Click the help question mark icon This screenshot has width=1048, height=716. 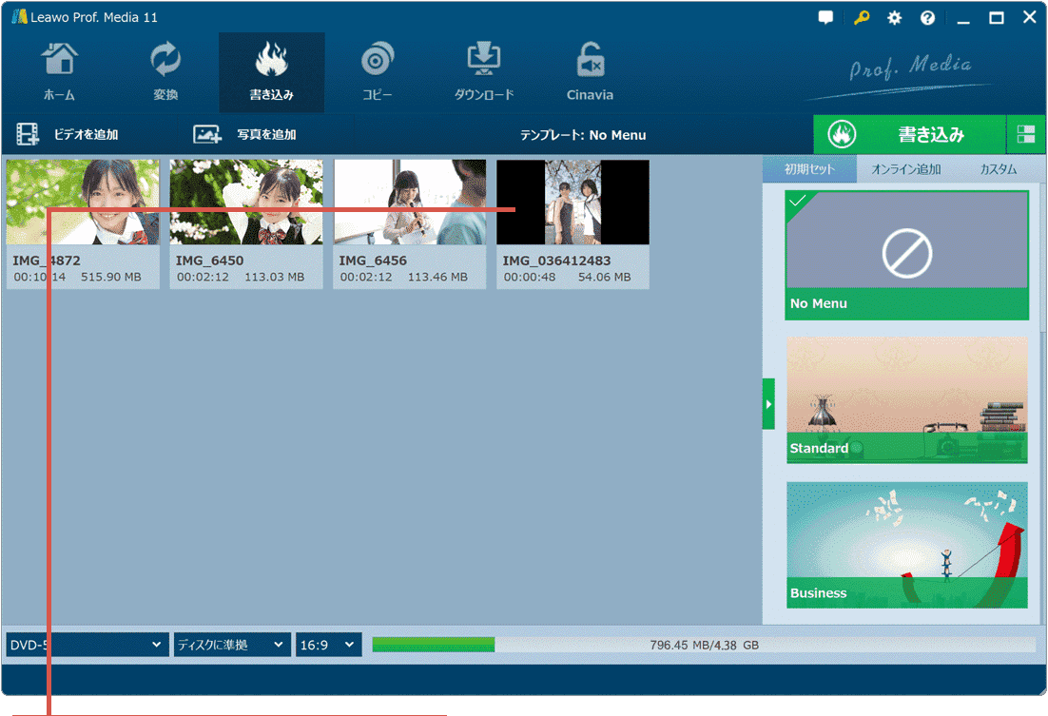point(927,18)
